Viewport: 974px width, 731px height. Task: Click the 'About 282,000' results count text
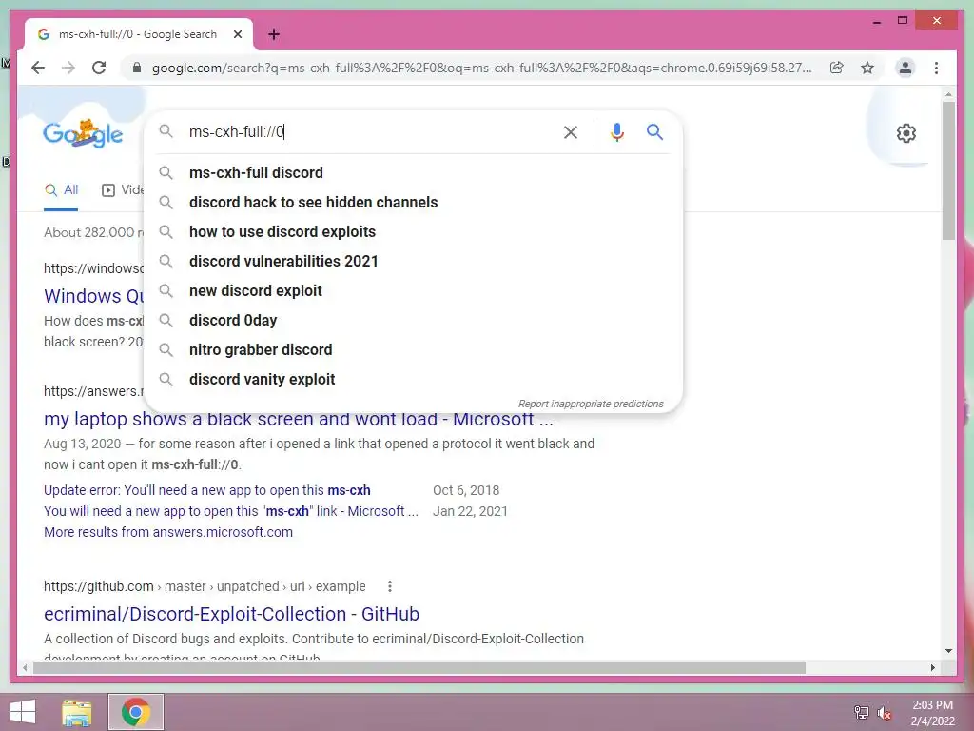pos(94,232)
